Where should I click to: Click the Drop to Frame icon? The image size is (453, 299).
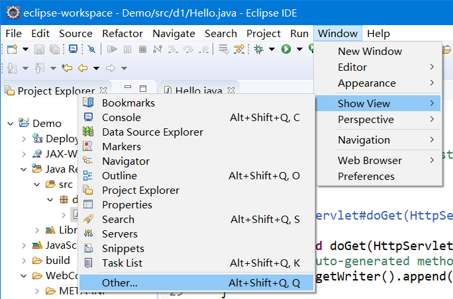224,49
